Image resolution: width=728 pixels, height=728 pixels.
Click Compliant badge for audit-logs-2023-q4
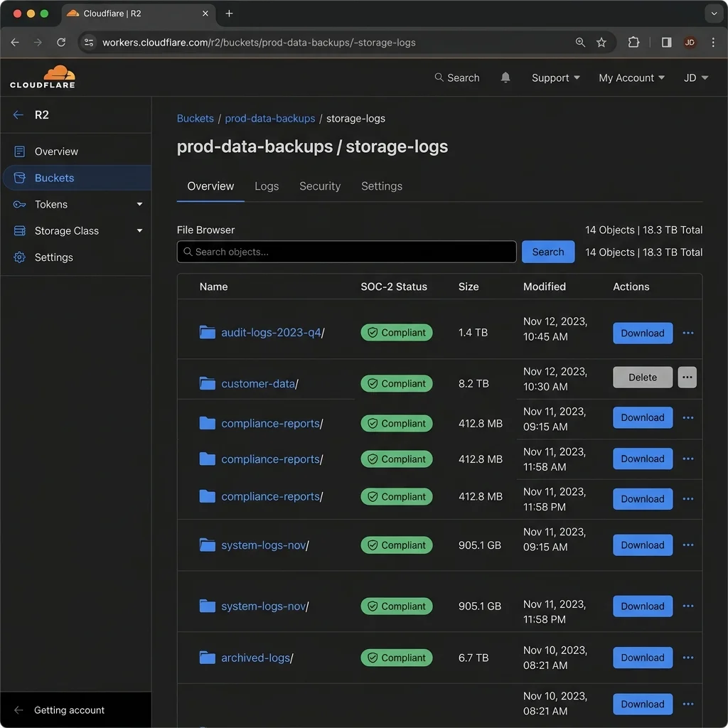(397, 333)
